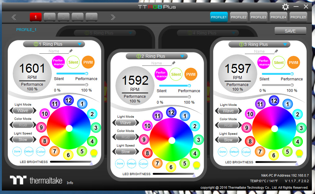Image resolution: width=315 pixels, height=194 pixels.
Task: Select LED 8 on fan 3
Action: point(250,141)
